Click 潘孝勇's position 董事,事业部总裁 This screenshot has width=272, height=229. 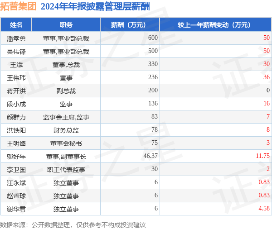click(x=66, y=38)
